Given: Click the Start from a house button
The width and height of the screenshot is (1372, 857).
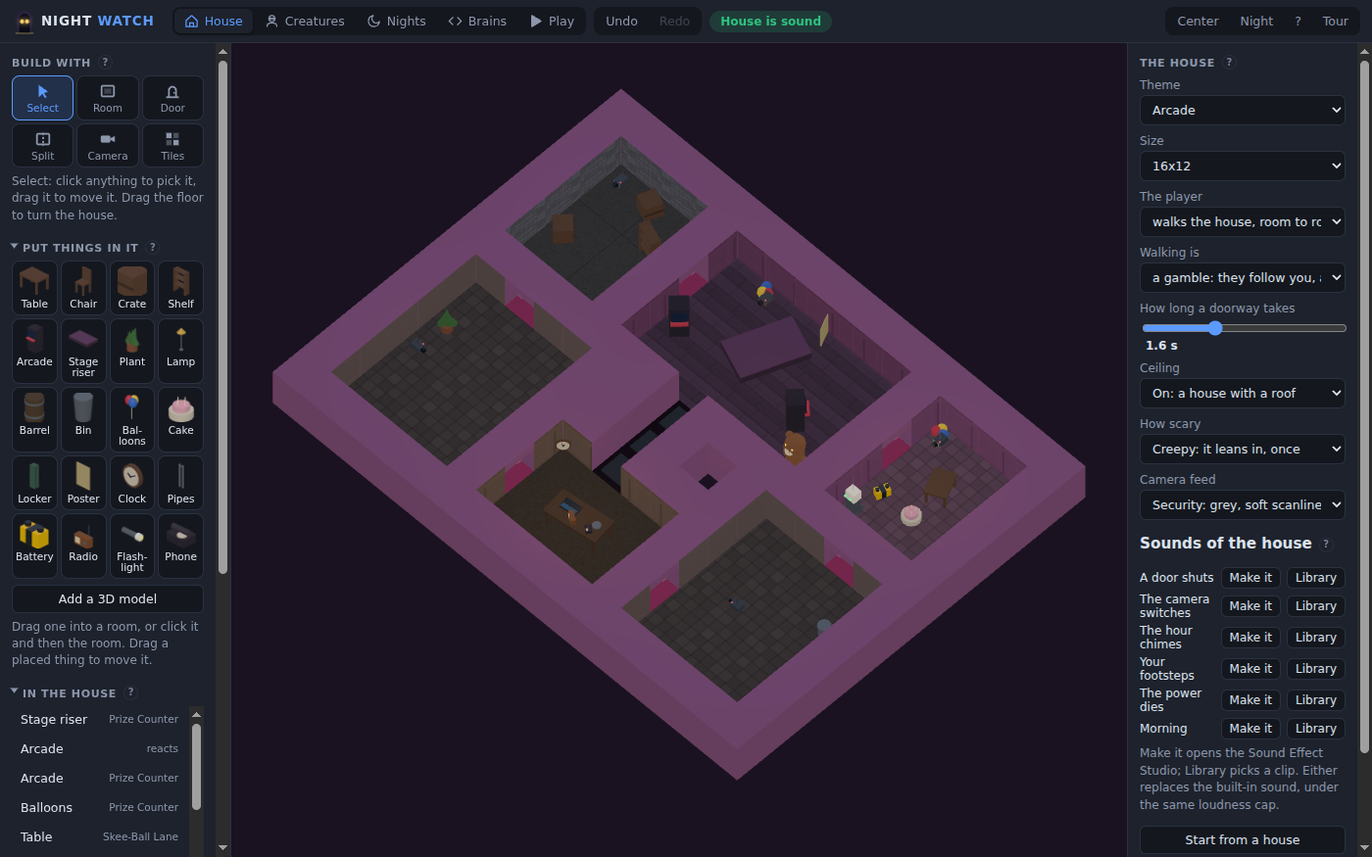Looking at the screenshot, I should (x=1243, y=840).
